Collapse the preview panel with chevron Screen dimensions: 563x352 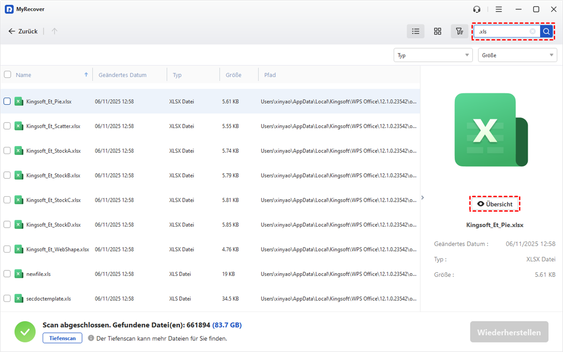pyautogui.click(x=422, y=198)
